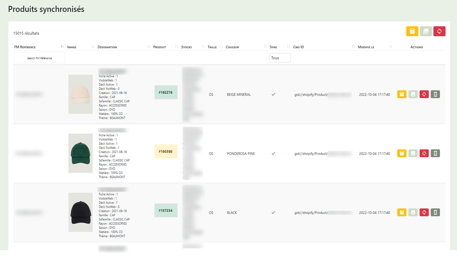The image size is (457, 257).
Task: Click image button for BLACK cap row
Action: [x=413, y=212]
